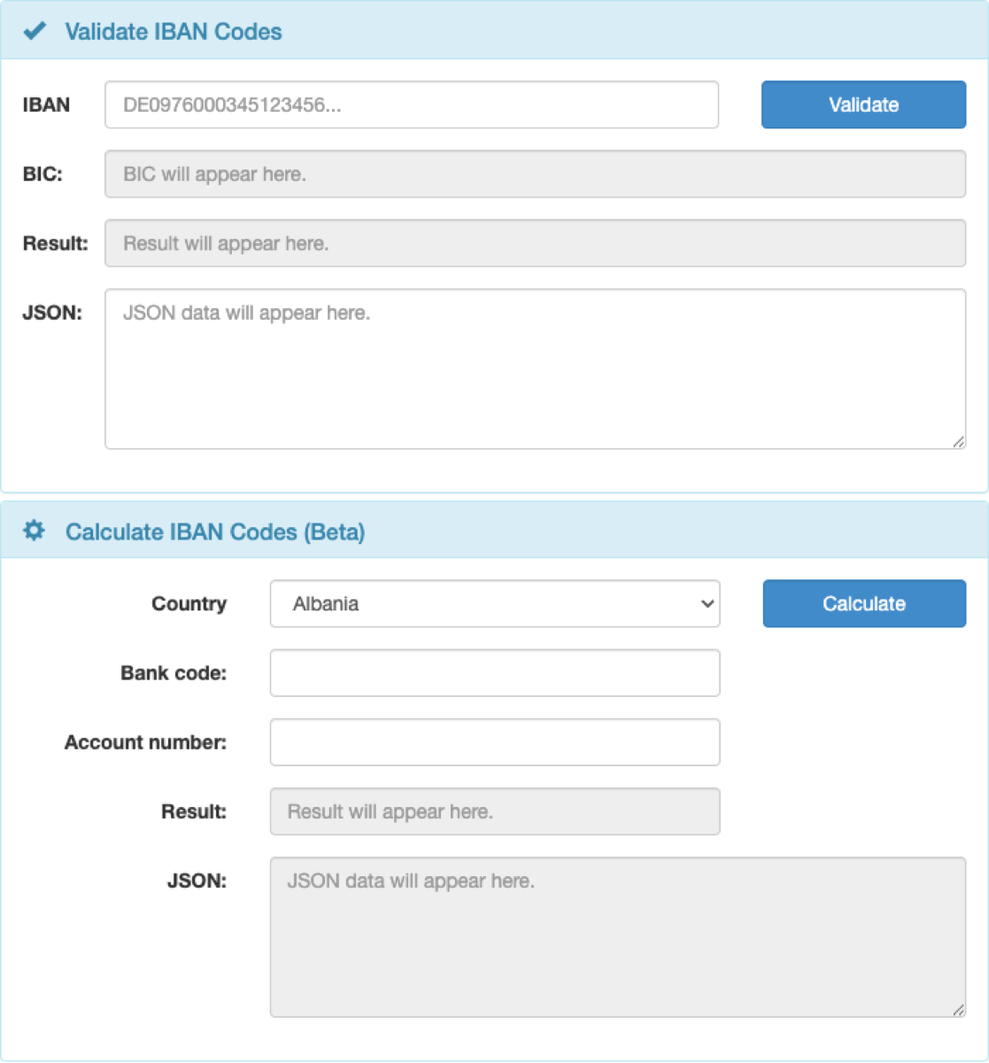Click inside the upper JSON textarea
Viewport: 989px width, 1063px height.
click(x=535, y=367)
